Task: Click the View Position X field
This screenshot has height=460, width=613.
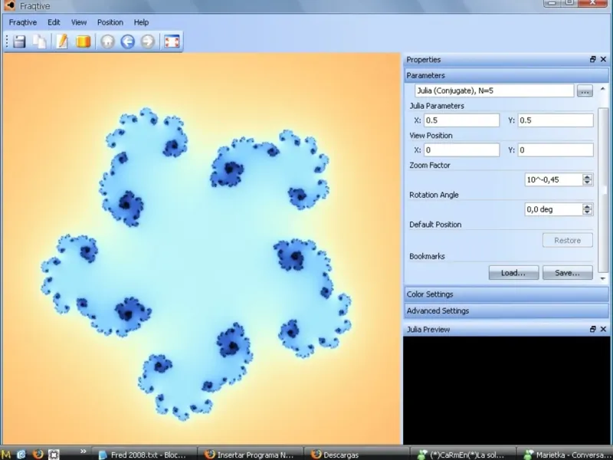Action: pyautogui.click(x=462, y=149)
